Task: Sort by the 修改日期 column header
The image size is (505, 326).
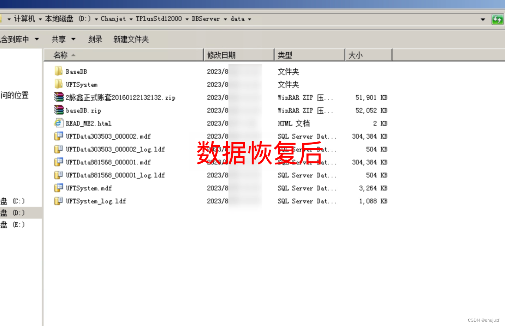Action: [239, 55]
